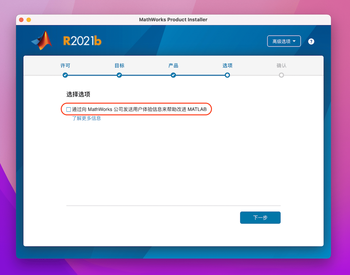
Task: Click the R2021b release logo
Action: (82, 41)
